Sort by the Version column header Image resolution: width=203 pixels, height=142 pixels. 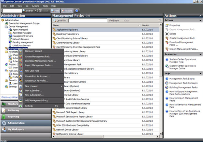pyautogui.click(x=150, y=25)
